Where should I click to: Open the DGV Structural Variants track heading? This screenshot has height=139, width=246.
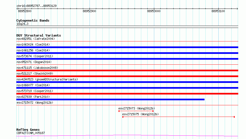point(39,35)
